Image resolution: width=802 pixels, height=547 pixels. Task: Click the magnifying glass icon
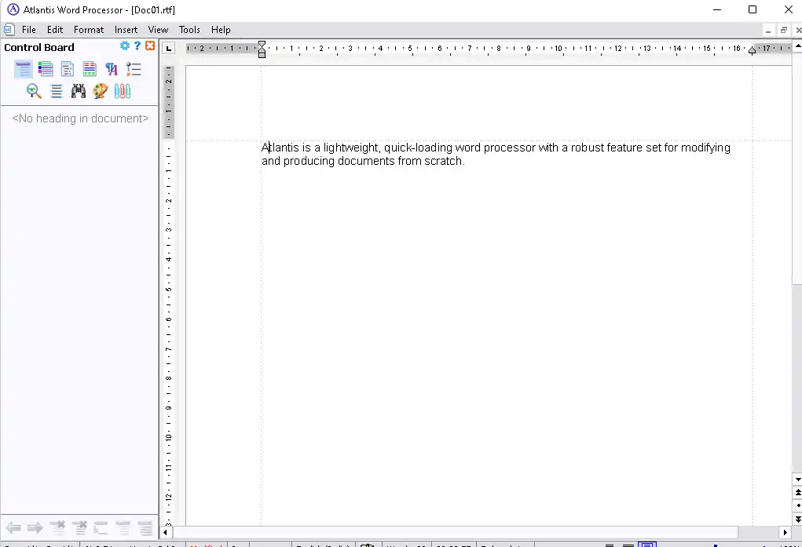coord(34,91)
